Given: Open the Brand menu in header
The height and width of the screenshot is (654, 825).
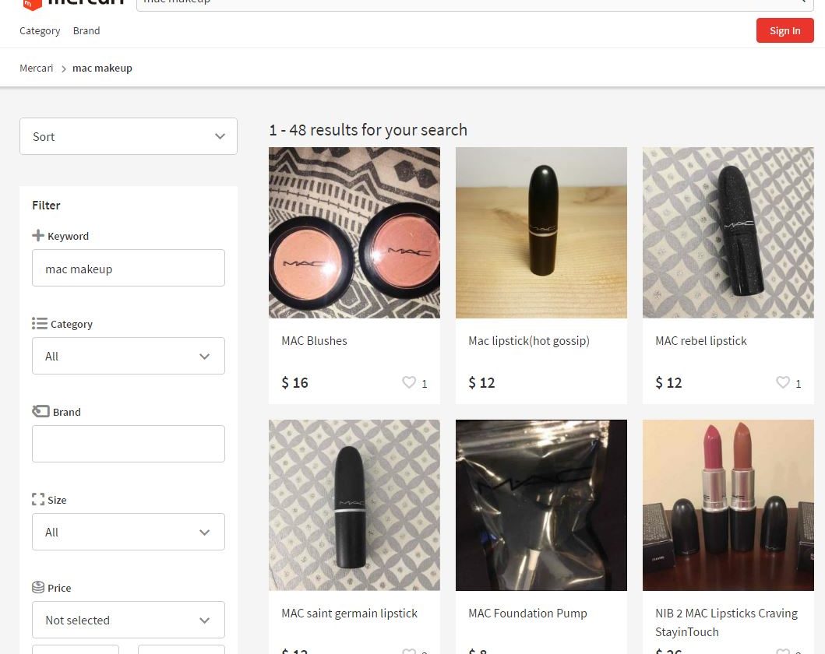Looking at the screenshot, I should [86, 31].
